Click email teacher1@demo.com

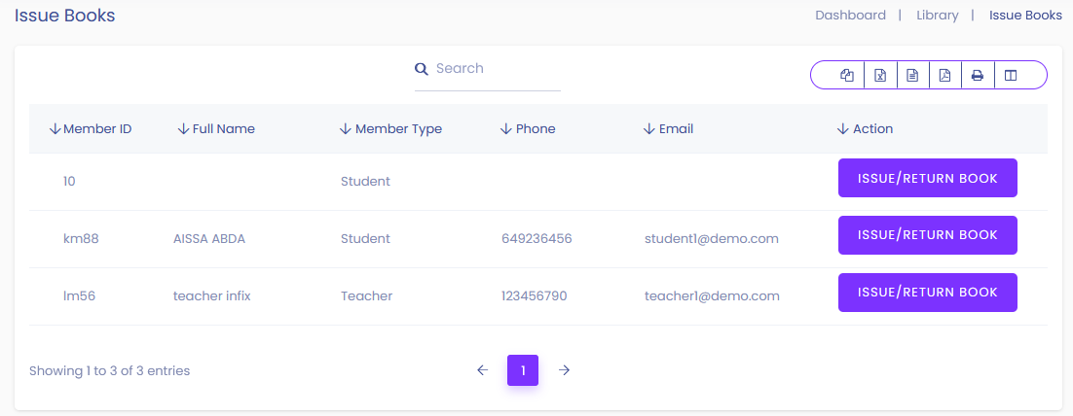click(x=713, y=295)
